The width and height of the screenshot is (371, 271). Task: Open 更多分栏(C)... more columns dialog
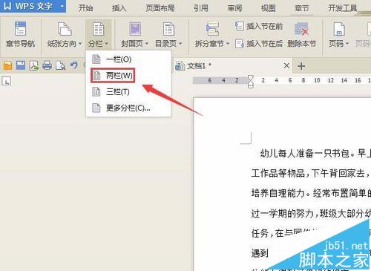pyautogui.click(x=128, y=108)
